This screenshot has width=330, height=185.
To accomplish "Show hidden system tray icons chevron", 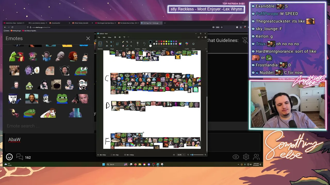I will [x=238, y=164].
